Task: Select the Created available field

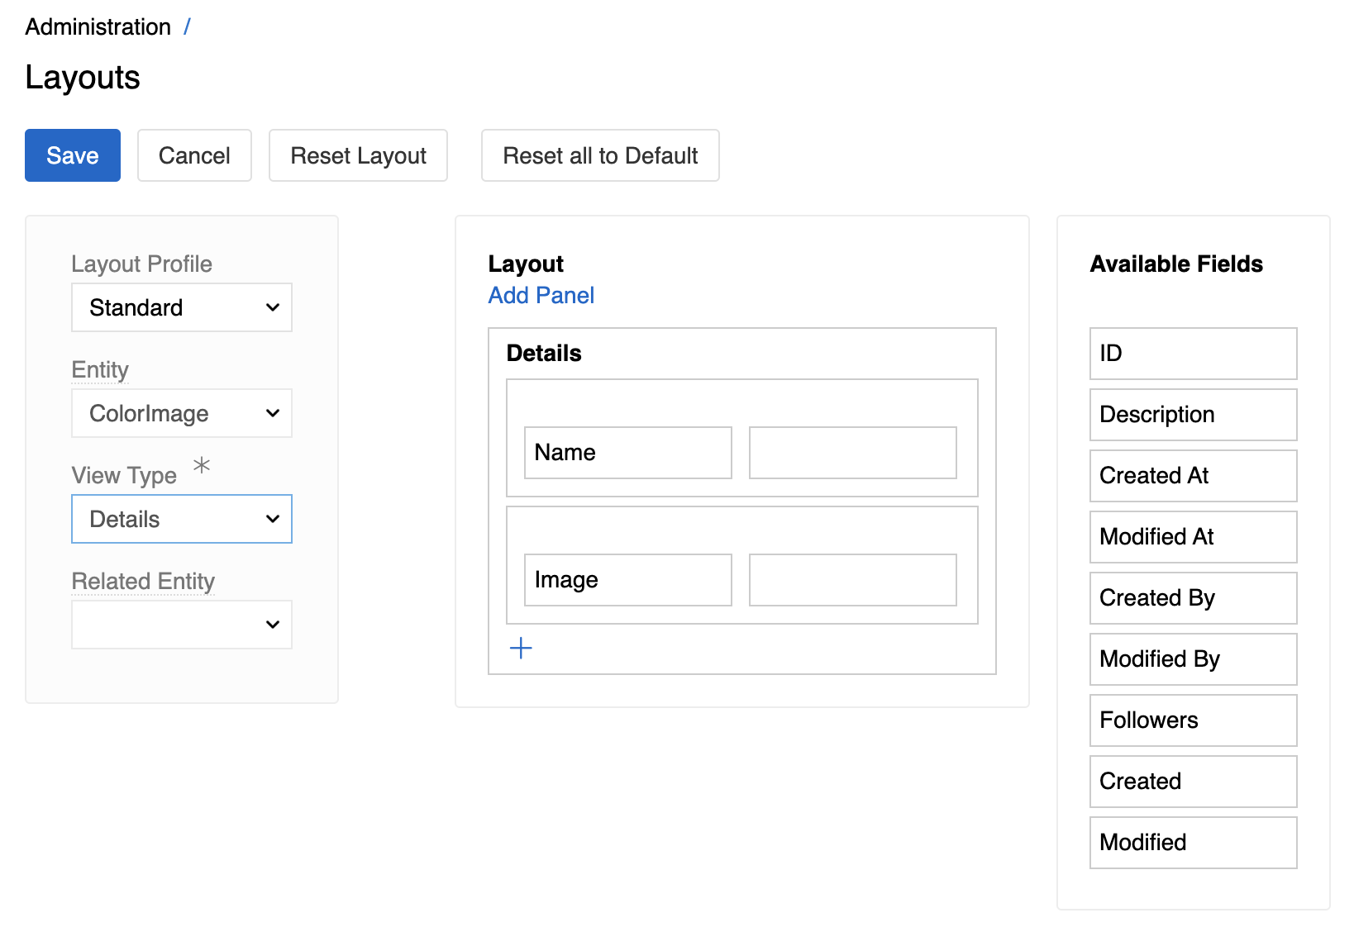Action: tap(1194, 782)
